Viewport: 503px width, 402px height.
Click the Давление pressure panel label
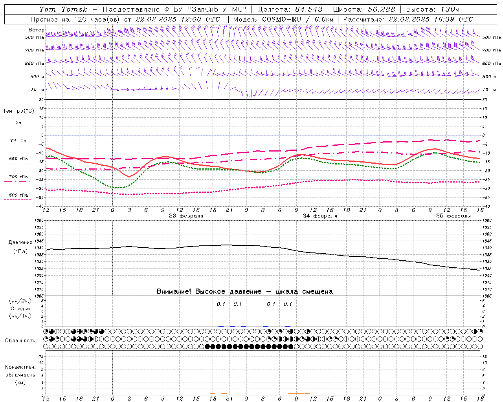(x=20, y=243)
